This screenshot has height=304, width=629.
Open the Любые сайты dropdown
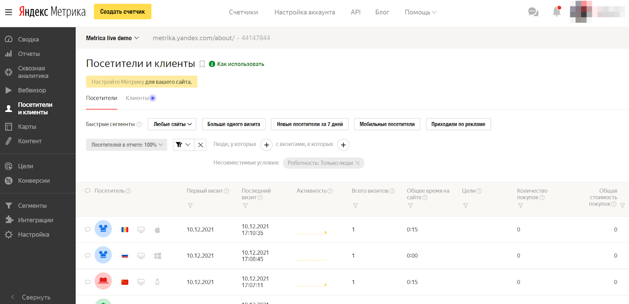coord(173,124)
